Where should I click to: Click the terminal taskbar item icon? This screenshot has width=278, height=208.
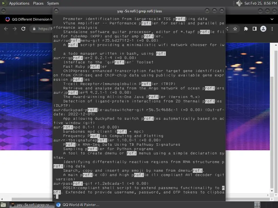(13, 205)
